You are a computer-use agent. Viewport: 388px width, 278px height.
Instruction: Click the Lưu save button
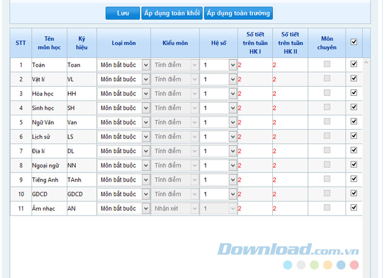122,13
